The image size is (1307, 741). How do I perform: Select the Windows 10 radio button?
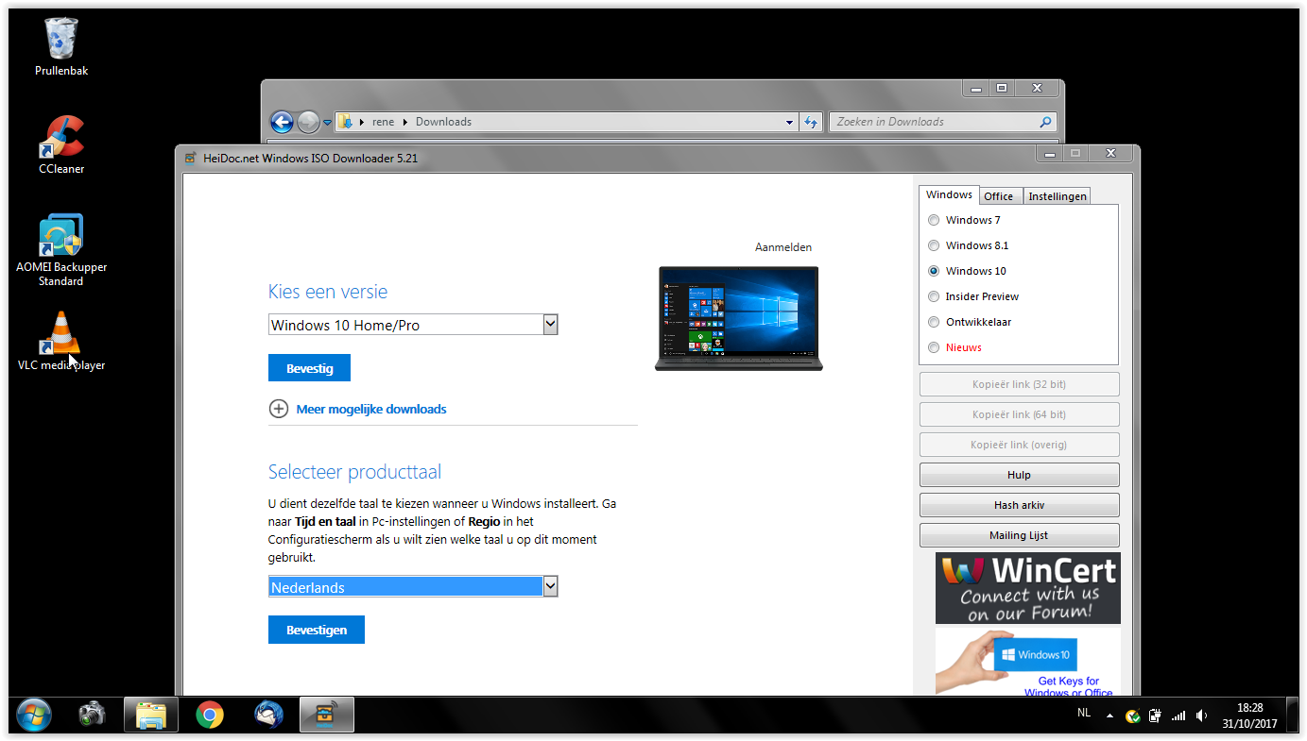click(934, 271)
